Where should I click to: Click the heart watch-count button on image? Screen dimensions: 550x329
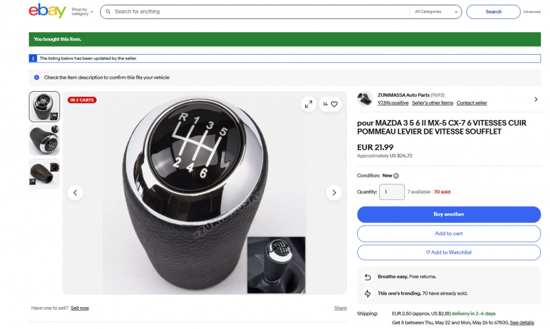point(330,104)
